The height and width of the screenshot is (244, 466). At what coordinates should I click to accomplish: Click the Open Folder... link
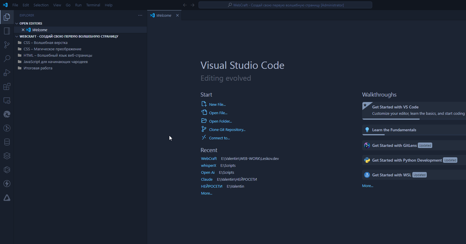click(x=220, y=121)
